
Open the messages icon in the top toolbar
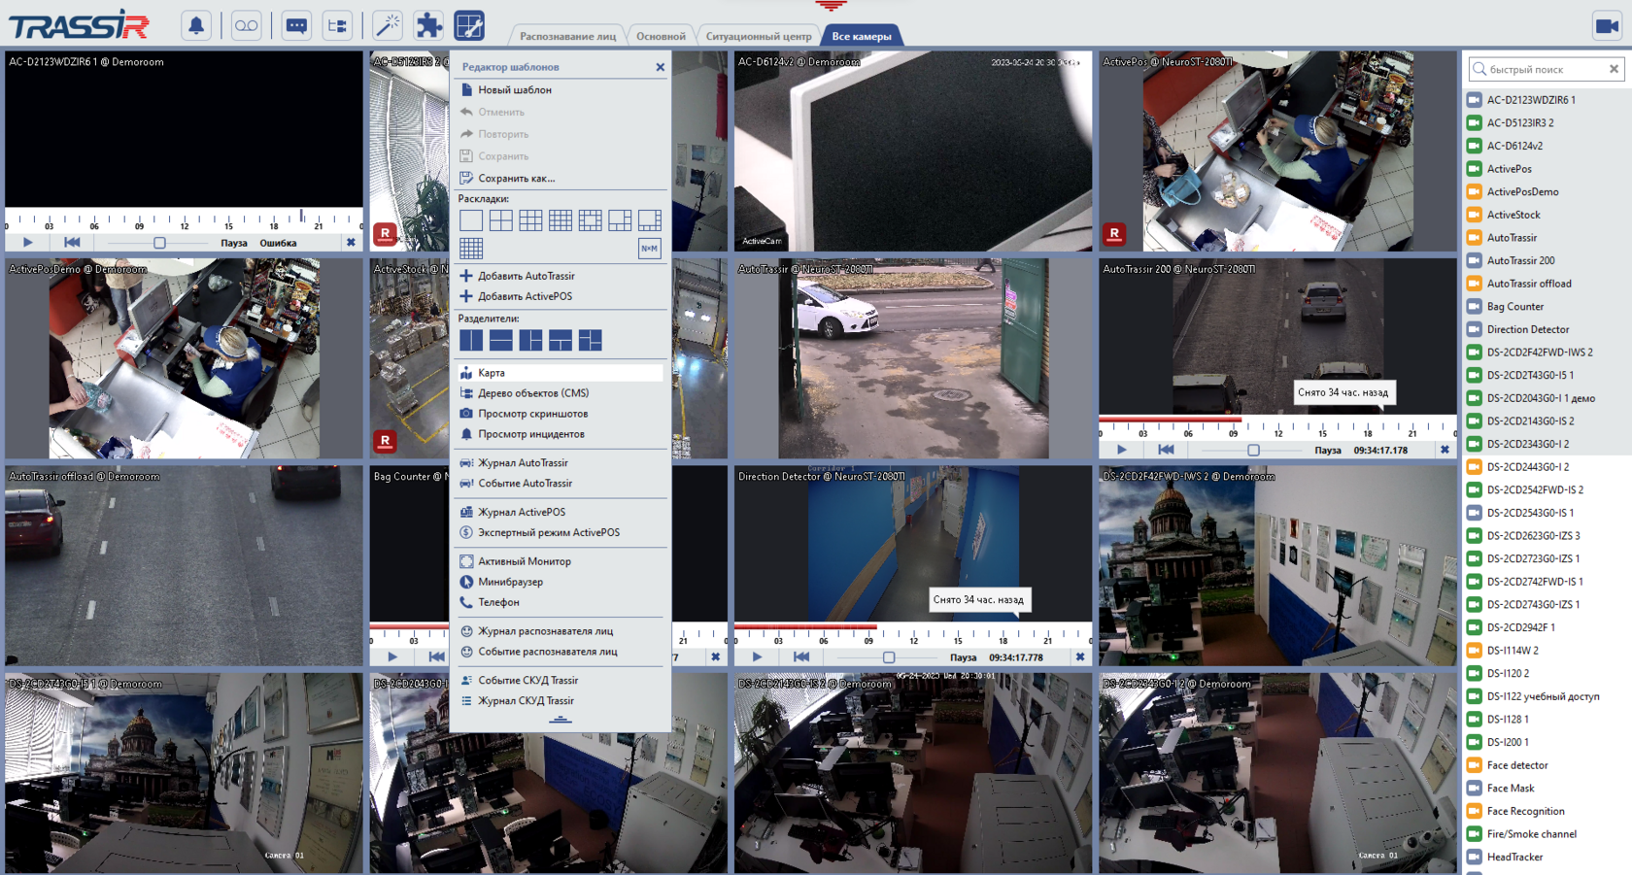(x=296, y=25)
